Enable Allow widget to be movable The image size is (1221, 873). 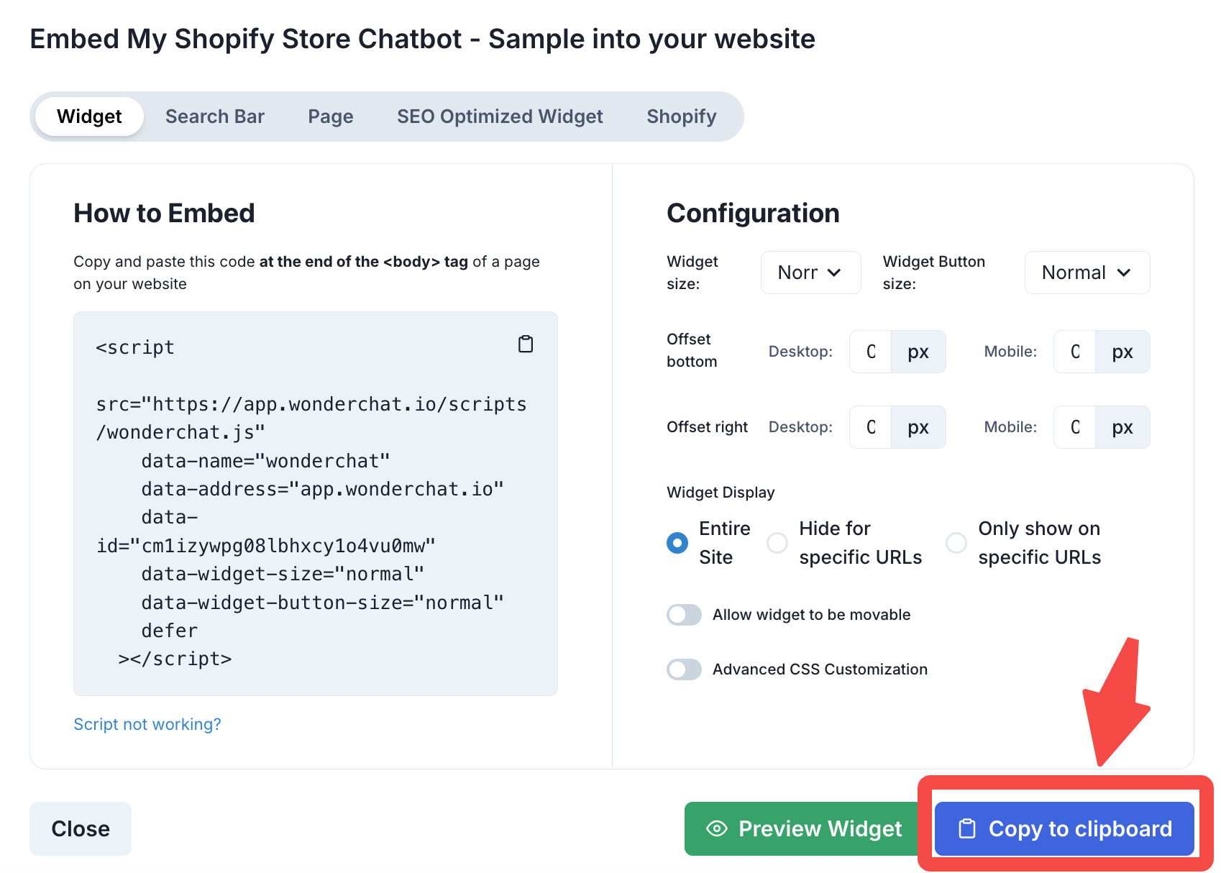pyautogui.click(x=684, y=615)
